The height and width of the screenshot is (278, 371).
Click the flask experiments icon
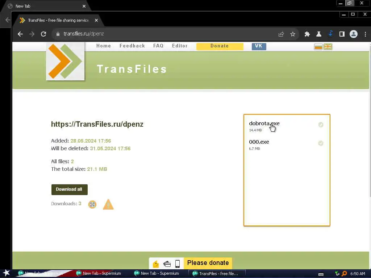[x=319, y=34]
